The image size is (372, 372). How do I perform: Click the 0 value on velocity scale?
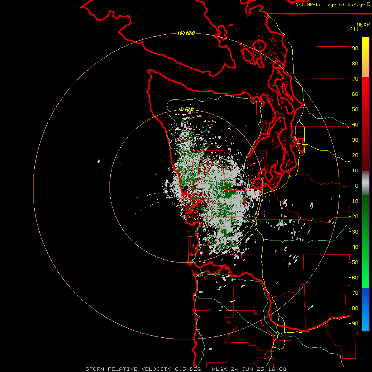tap(357, 186)
